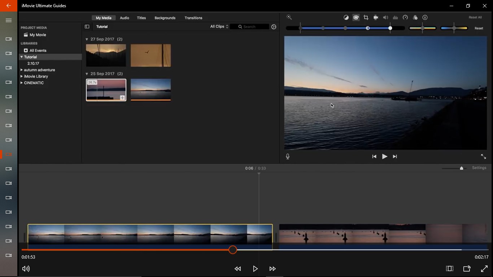Toggle the media browser sidebar button

[x=87, y=27]
